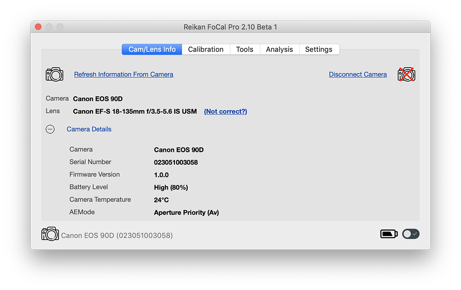This screenshot has height=290, width=461.
Task: Click the Serial Number label
Action: [x=90, y=162]
